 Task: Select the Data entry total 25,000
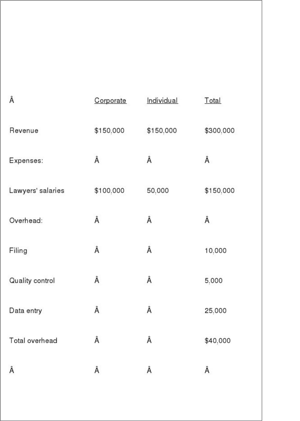pos(216,311)
